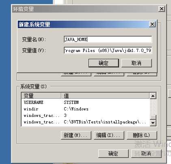
Task: Click inside the 变量名 JAVA_HOME text field
Action: click(108, 39)
